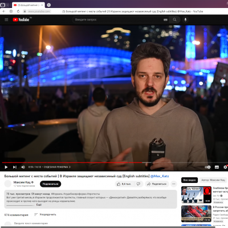Screen dimensions: 228x228
Task: Play the video with the play button
Action: pos(6,167)
